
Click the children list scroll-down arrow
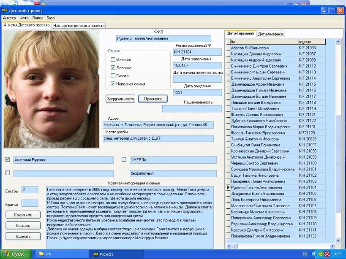338,240
